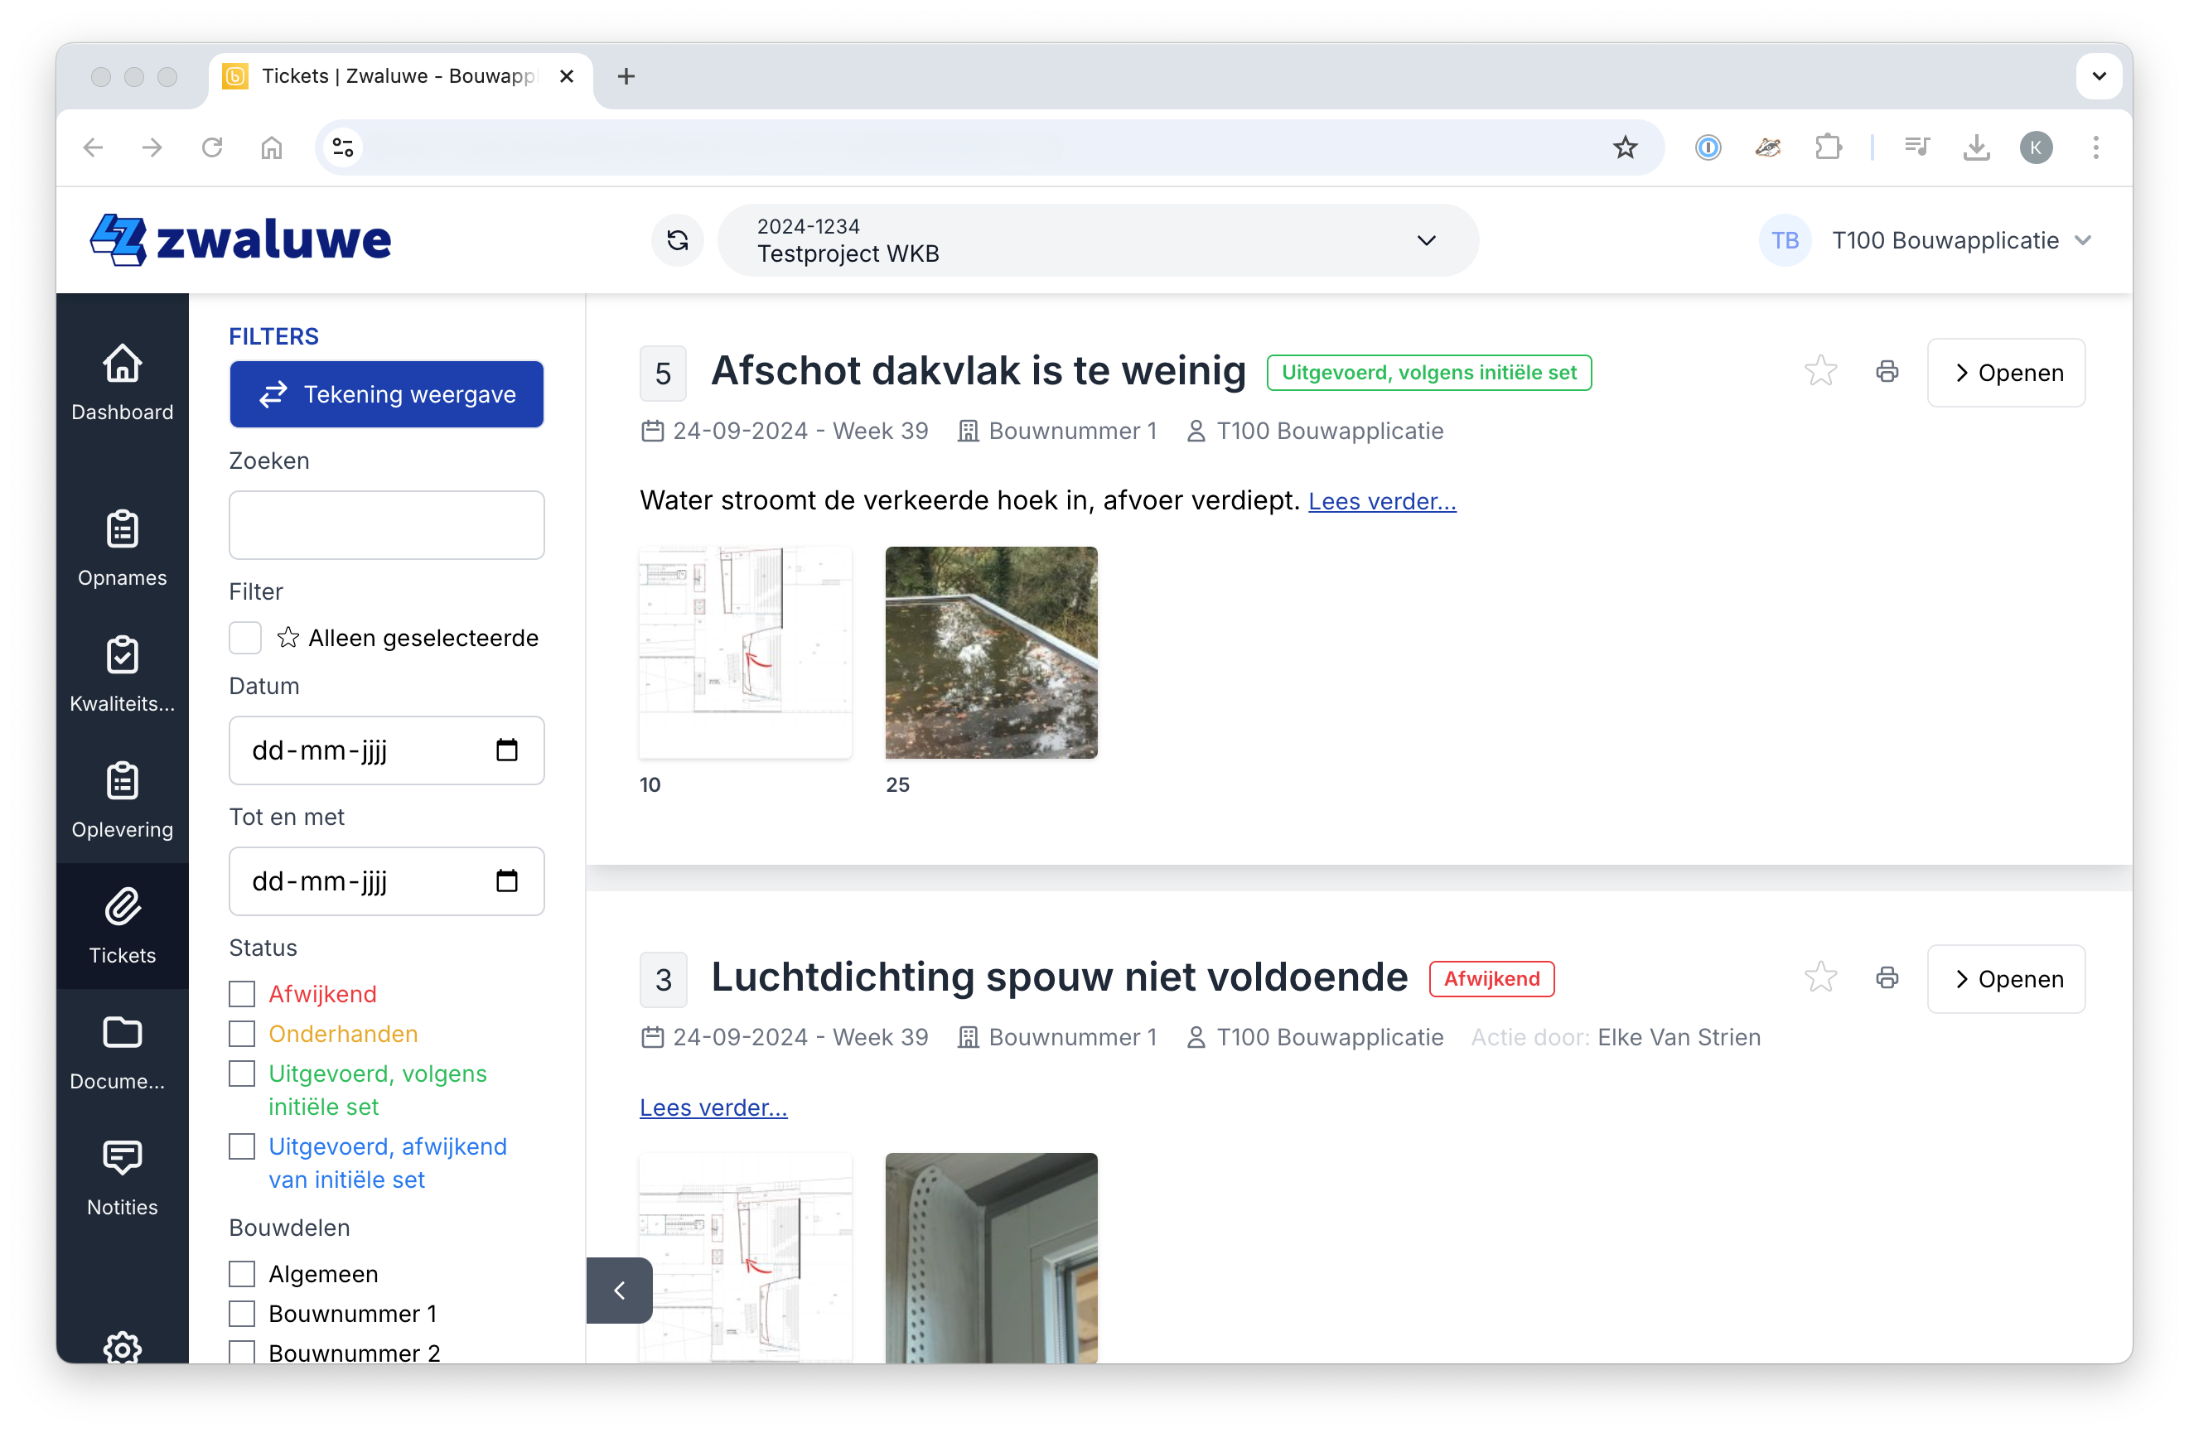Open the password manager extension icon
The image size is (2189, 1433).
pos(1708,147)
